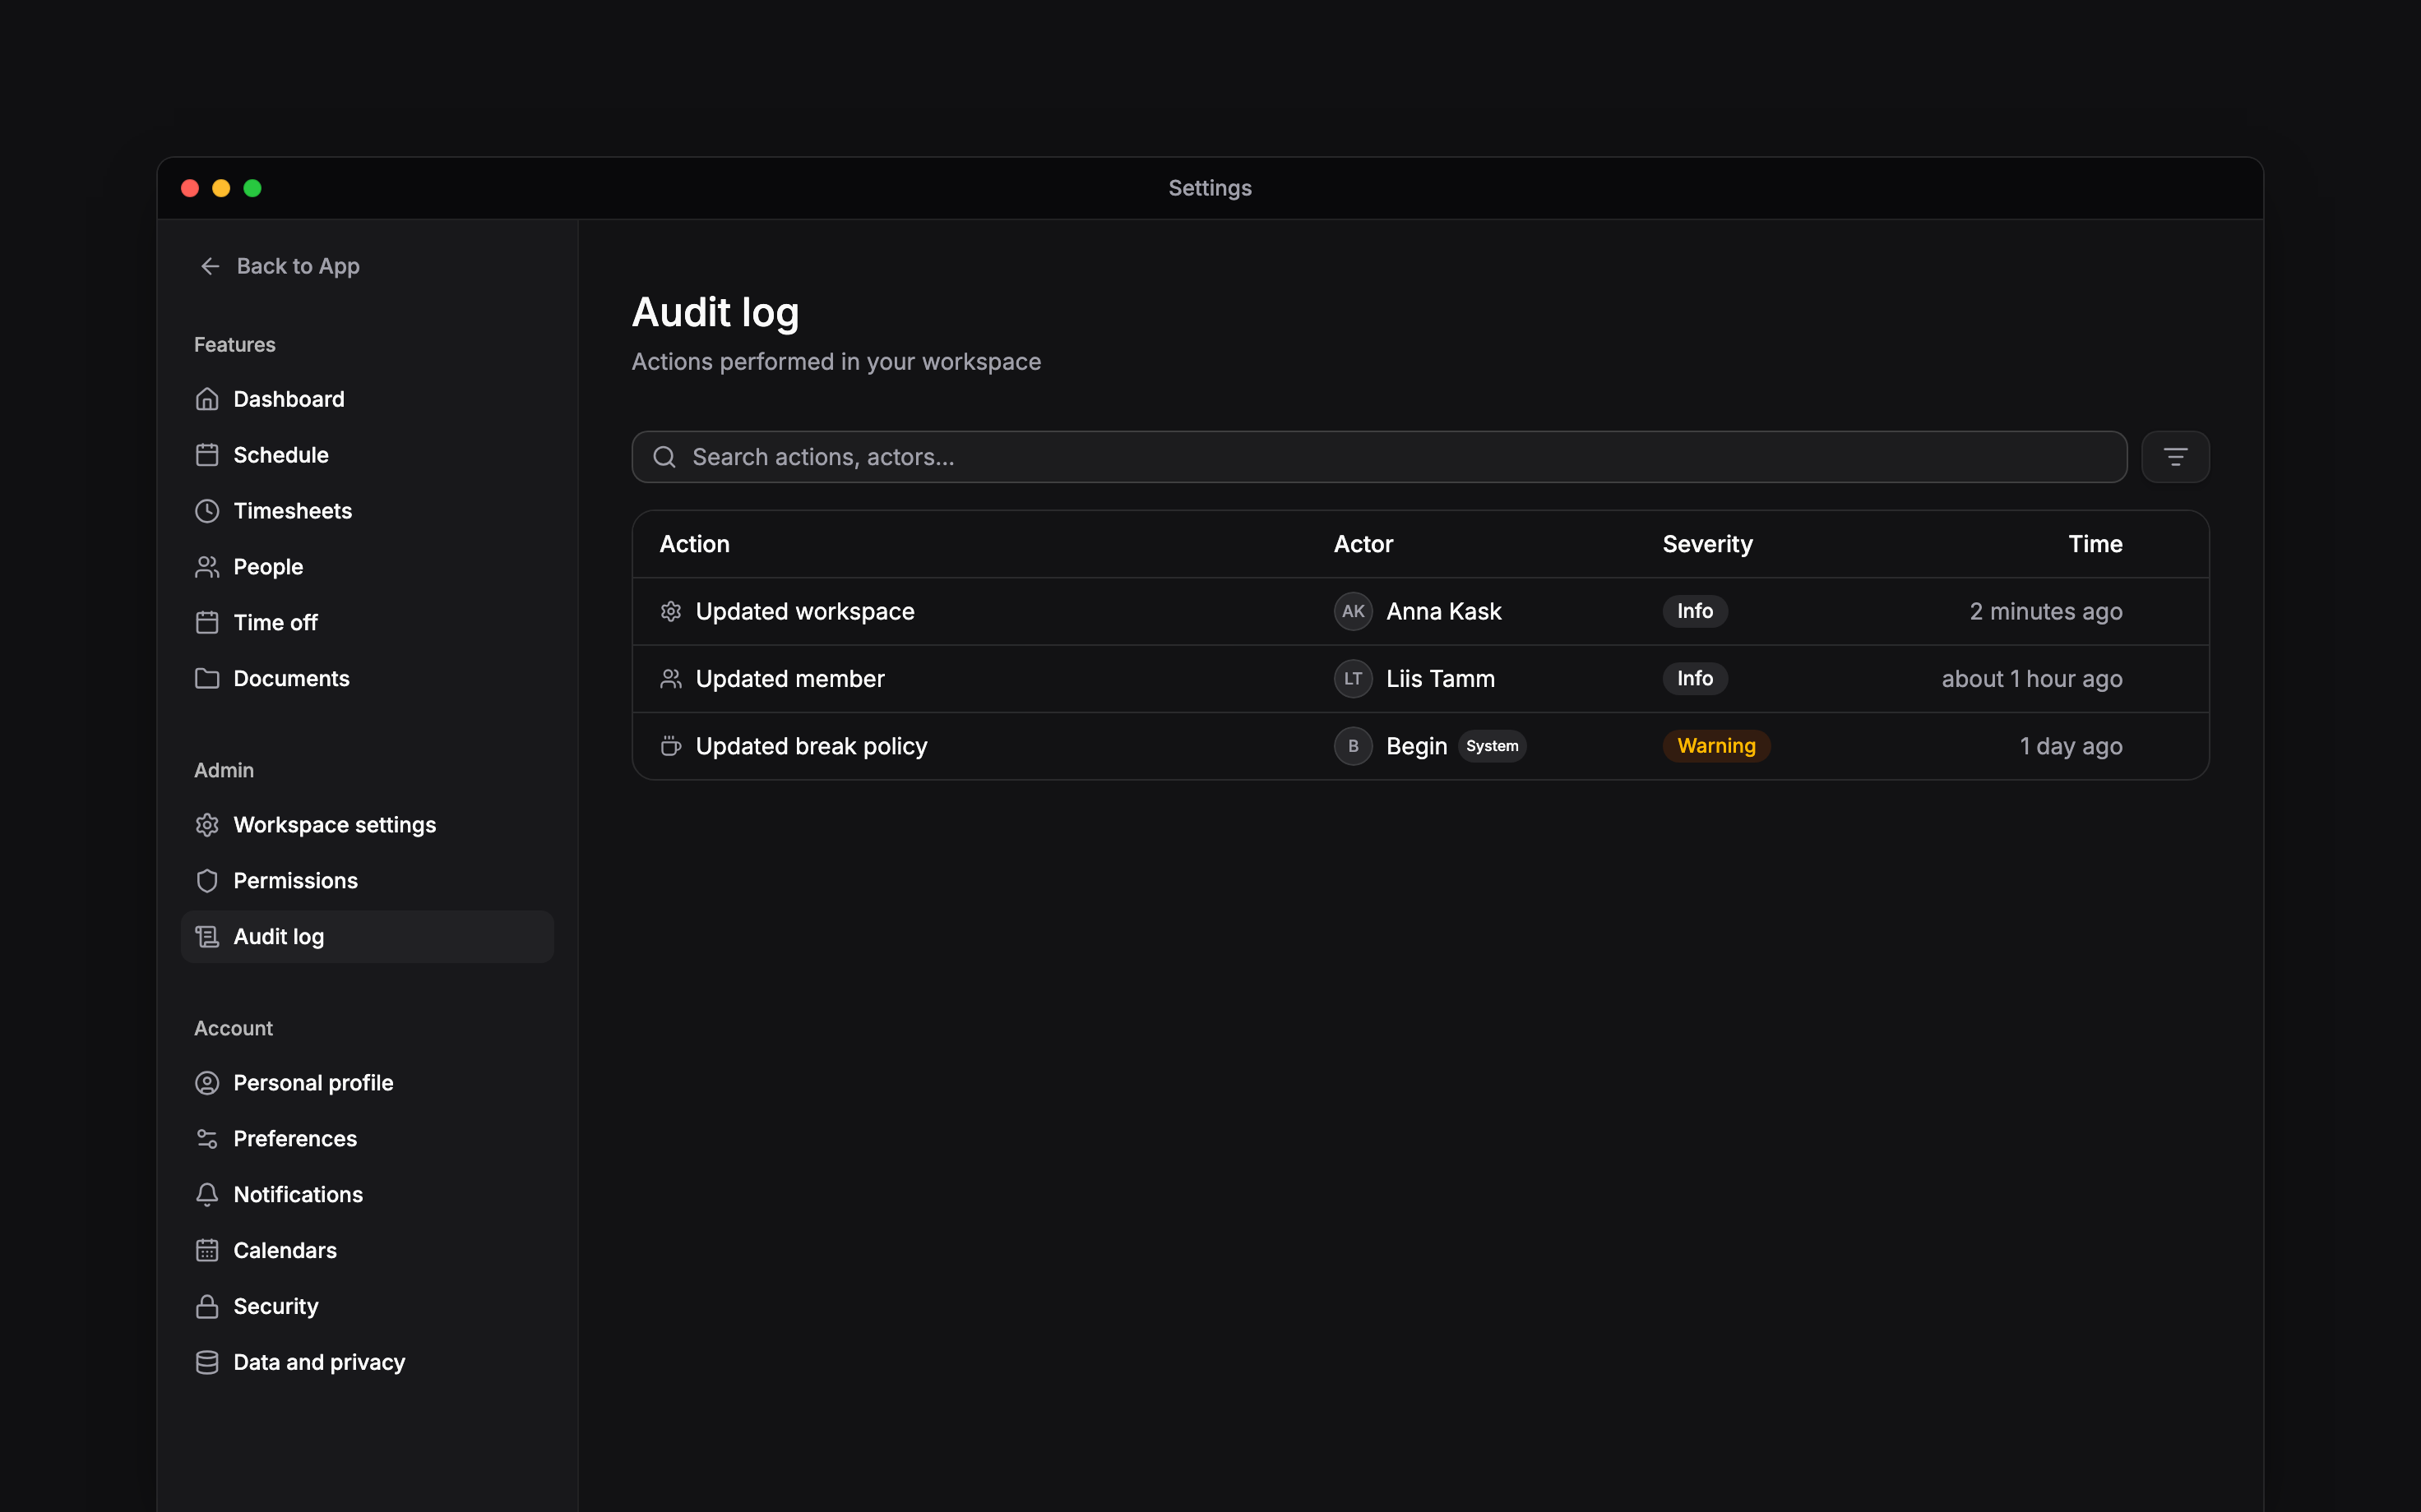Click the Calendars grid icon
Screen dimensions: 2421x1512
click(207, 1251)
